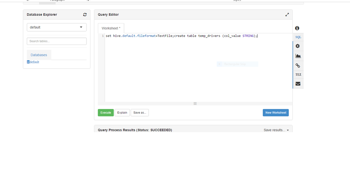Switch to the Databases tab
350x169 pixels.
pyautogui.click(x=39, y=55)
